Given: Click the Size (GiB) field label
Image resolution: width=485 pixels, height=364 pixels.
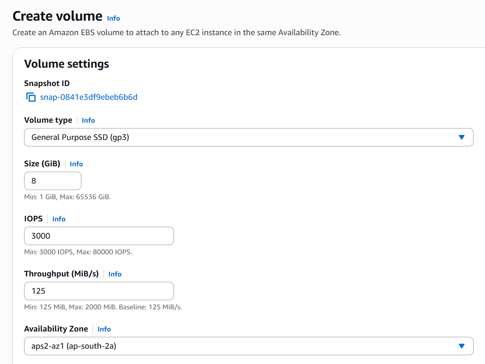Looking at the screenshot, I should [42, 164].
